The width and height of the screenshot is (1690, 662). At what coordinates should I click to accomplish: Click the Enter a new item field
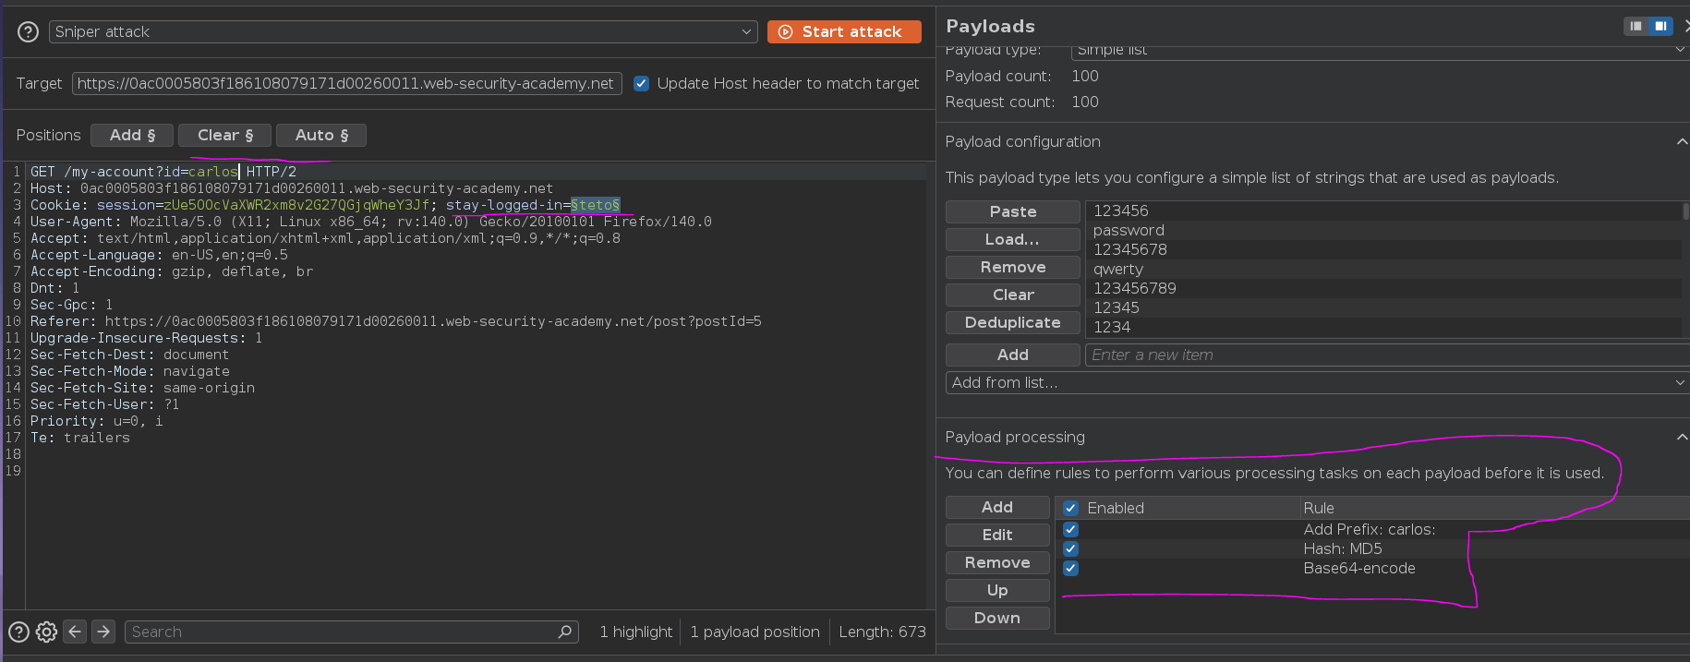[x=1387, y=355]
